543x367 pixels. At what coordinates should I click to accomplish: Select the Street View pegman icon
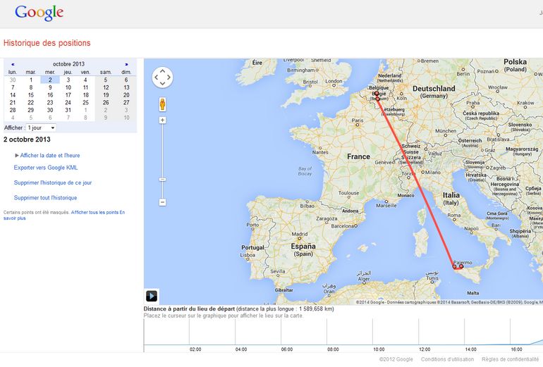pos(162,104)
